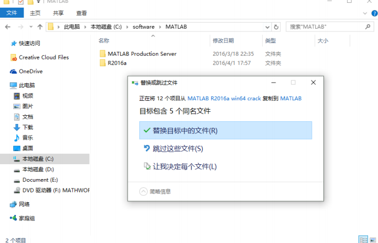This screenshot has height=243, width=378.
Task: Click software in the address bar path
Action: click(x=144, y=27)
